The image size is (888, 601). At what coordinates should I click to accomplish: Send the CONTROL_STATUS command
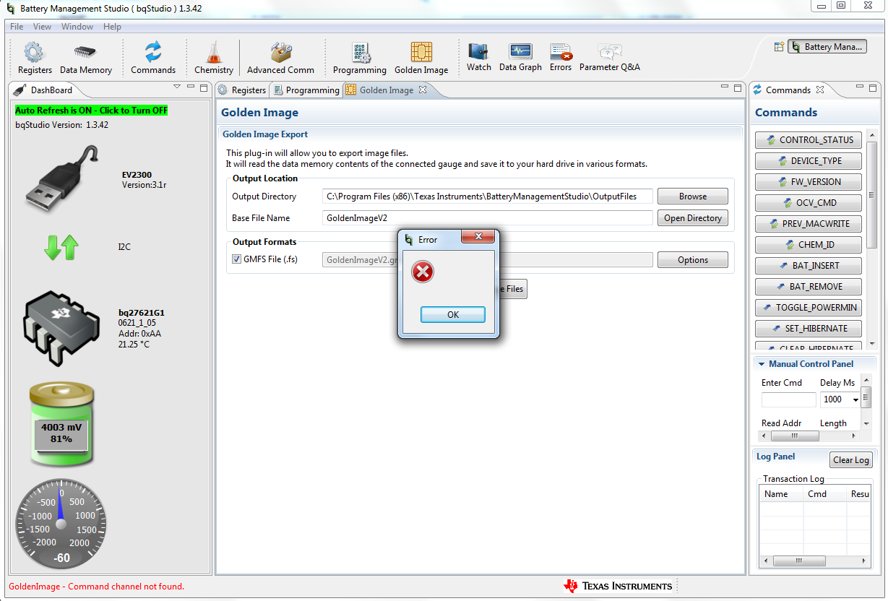(809, 140)
